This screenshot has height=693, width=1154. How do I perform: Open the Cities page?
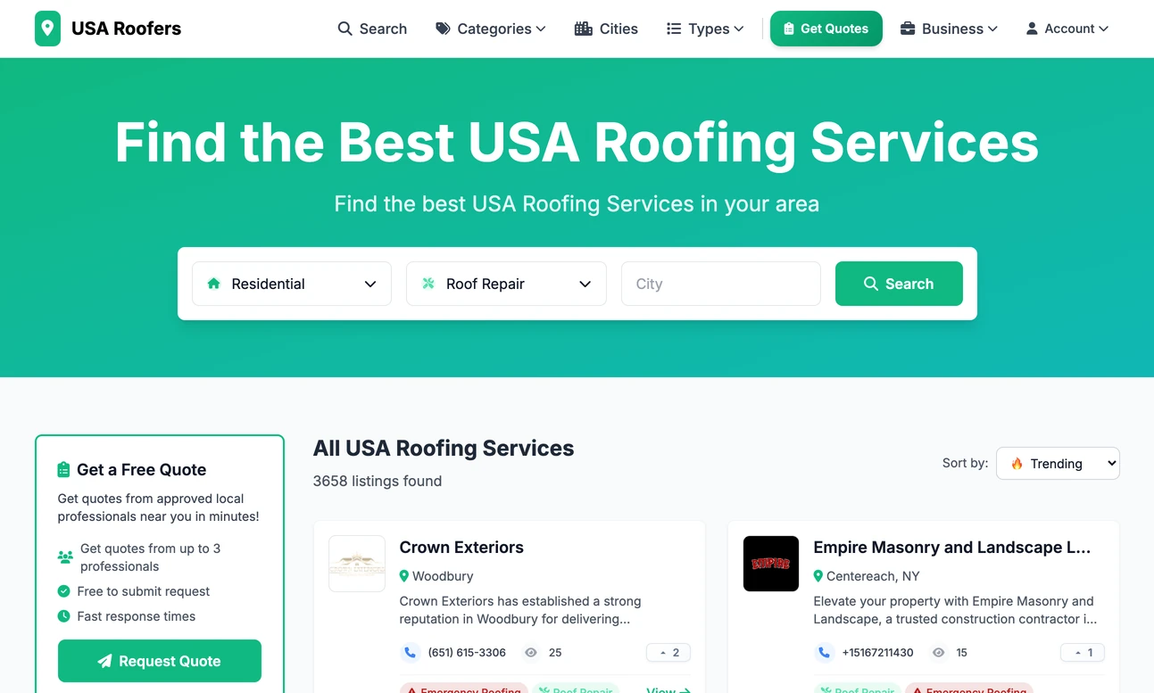606,29
